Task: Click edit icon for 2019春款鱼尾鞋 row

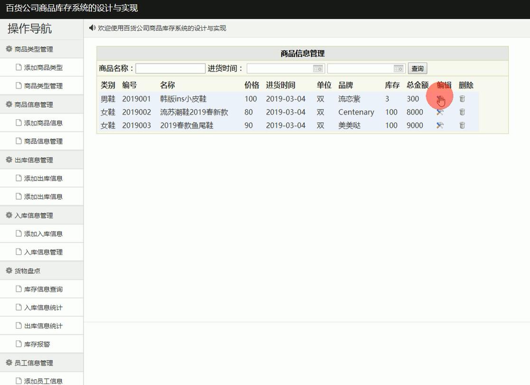Action: pyautogui.click(x=440, y=125)
